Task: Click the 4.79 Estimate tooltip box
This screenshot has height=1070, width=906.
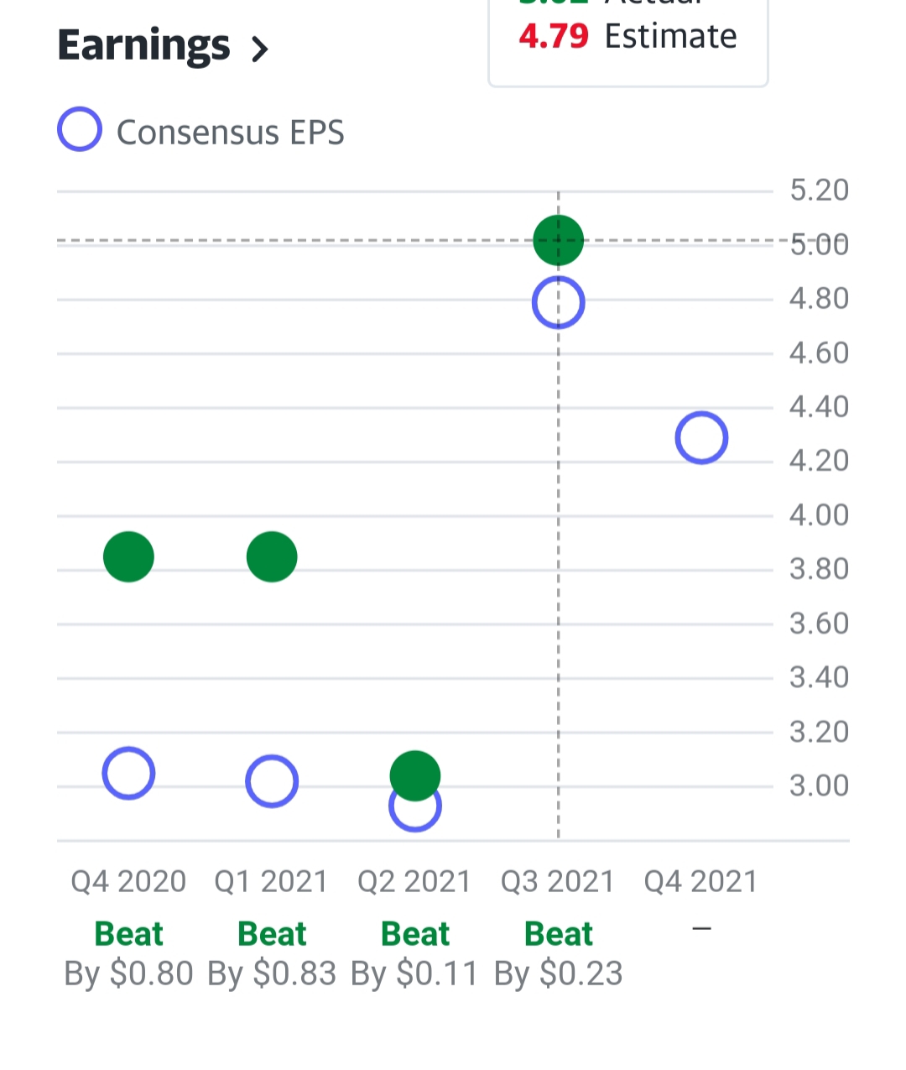Action: coord(627,42)
